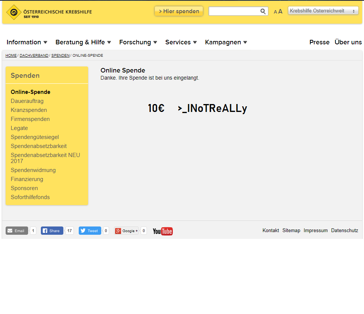Open the Presse page
The height and width of the screenshot is (314, 364).
pyautogui.click(x=319, y=42)
